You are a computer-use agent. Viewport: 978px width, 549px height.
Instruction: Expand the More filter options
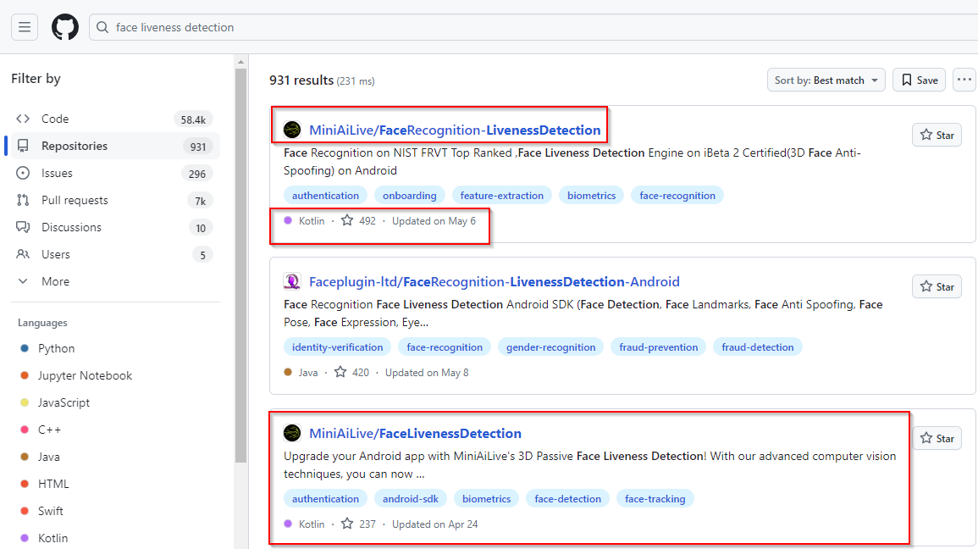114,281
